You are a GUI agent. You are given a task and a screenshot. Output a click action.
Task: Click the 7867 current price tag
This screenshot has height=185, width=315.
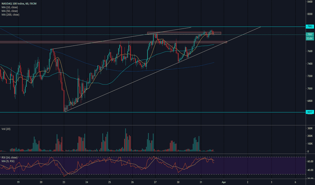(x=310, y=34)
